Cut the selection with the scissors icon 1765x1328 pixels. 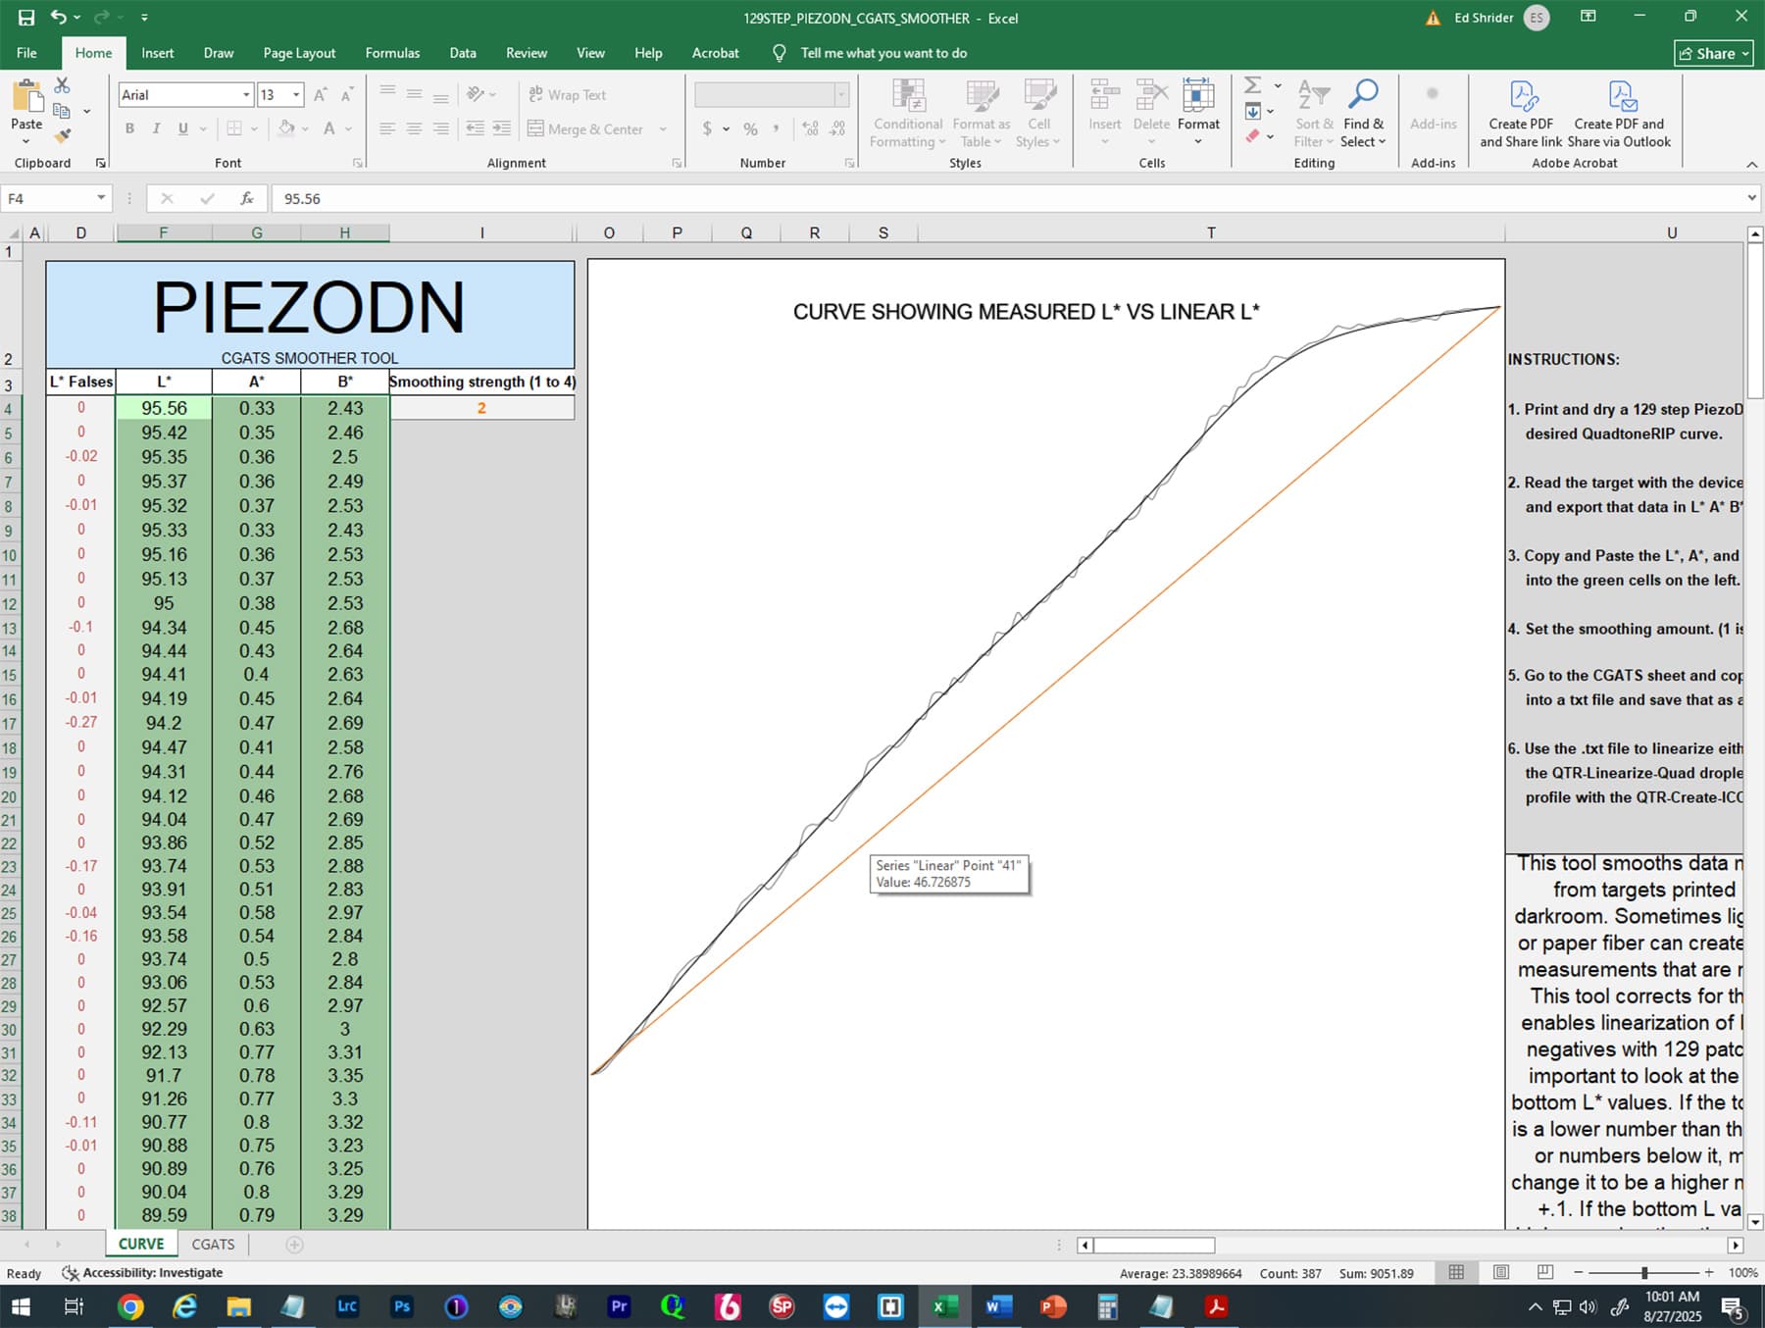tap(62, 86)
